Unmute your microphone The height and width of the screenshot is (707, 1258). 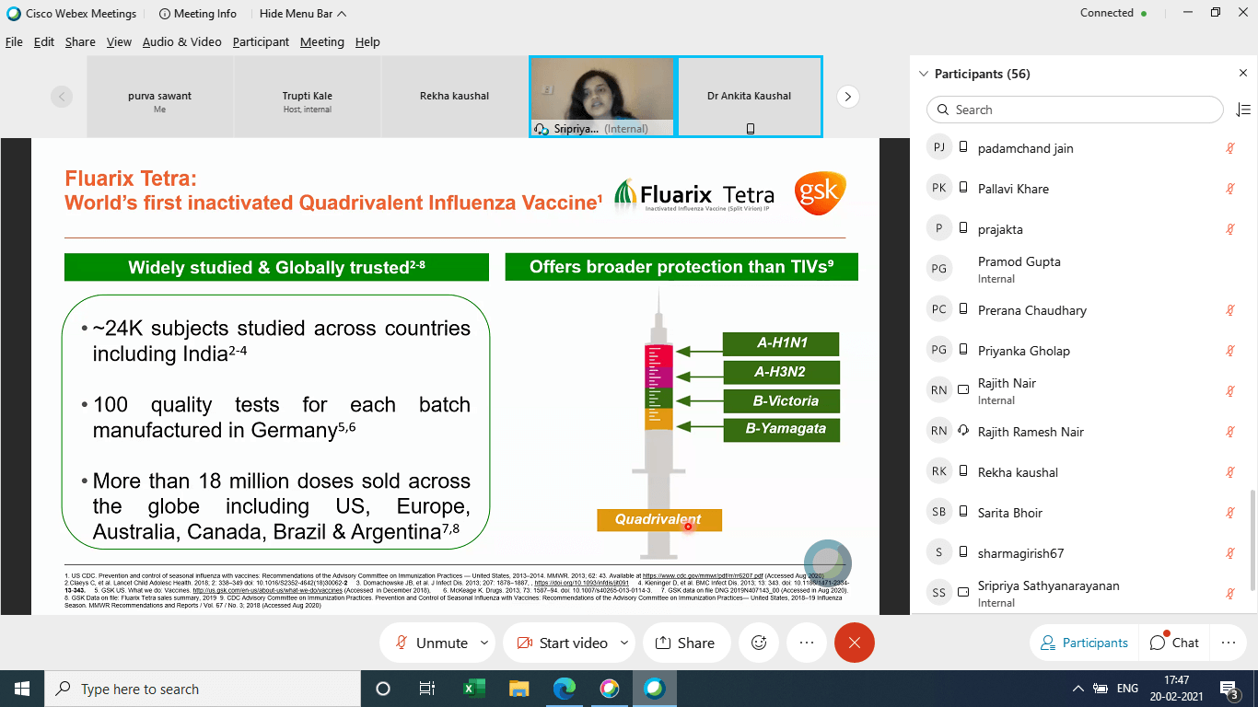tap(431, 643)
